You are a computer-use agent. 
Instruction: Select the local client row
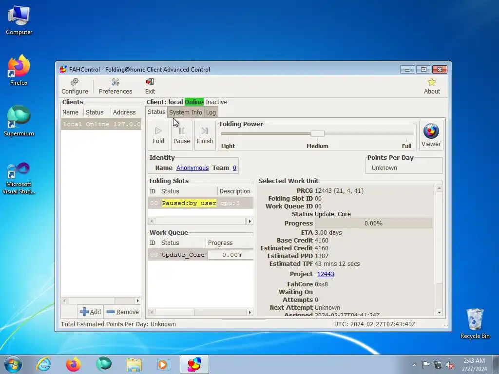tap(101, 124)
